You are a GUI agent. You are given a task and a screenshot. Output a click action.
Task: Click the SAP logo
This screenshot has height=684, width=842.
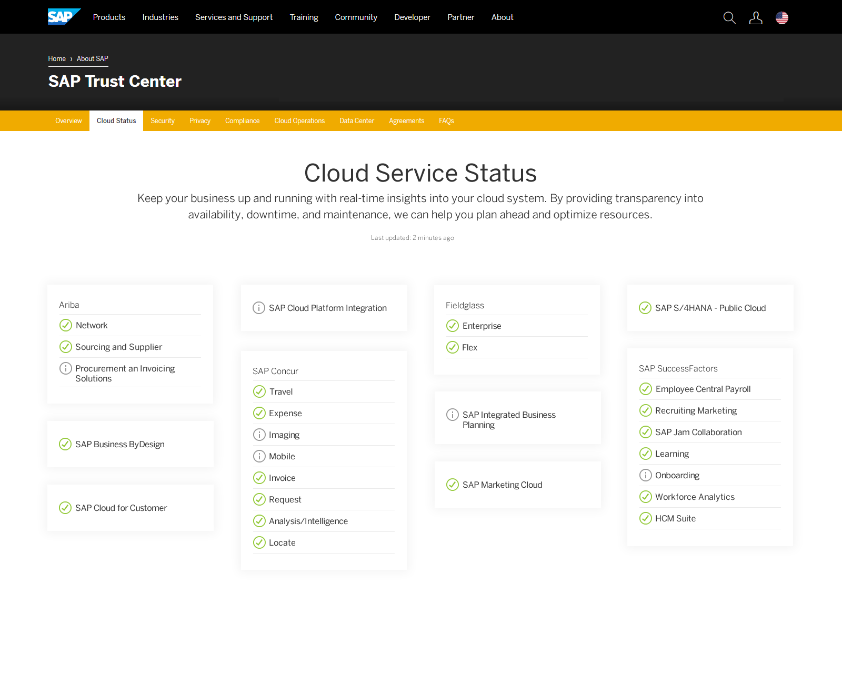[64, 17]
